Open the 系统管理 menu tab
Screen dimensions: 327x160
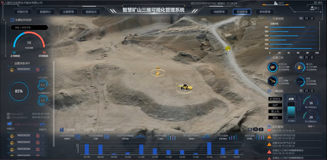pyautogui.click(x=265, y=12)
